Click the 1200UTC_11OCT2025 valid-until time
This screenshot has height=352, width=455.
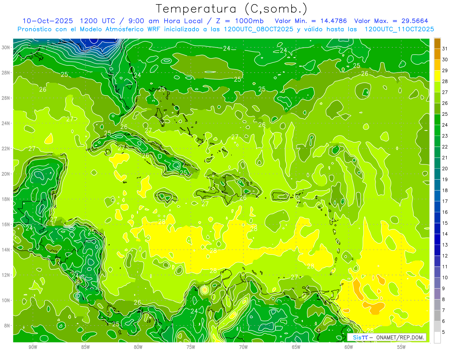[399, 29]
